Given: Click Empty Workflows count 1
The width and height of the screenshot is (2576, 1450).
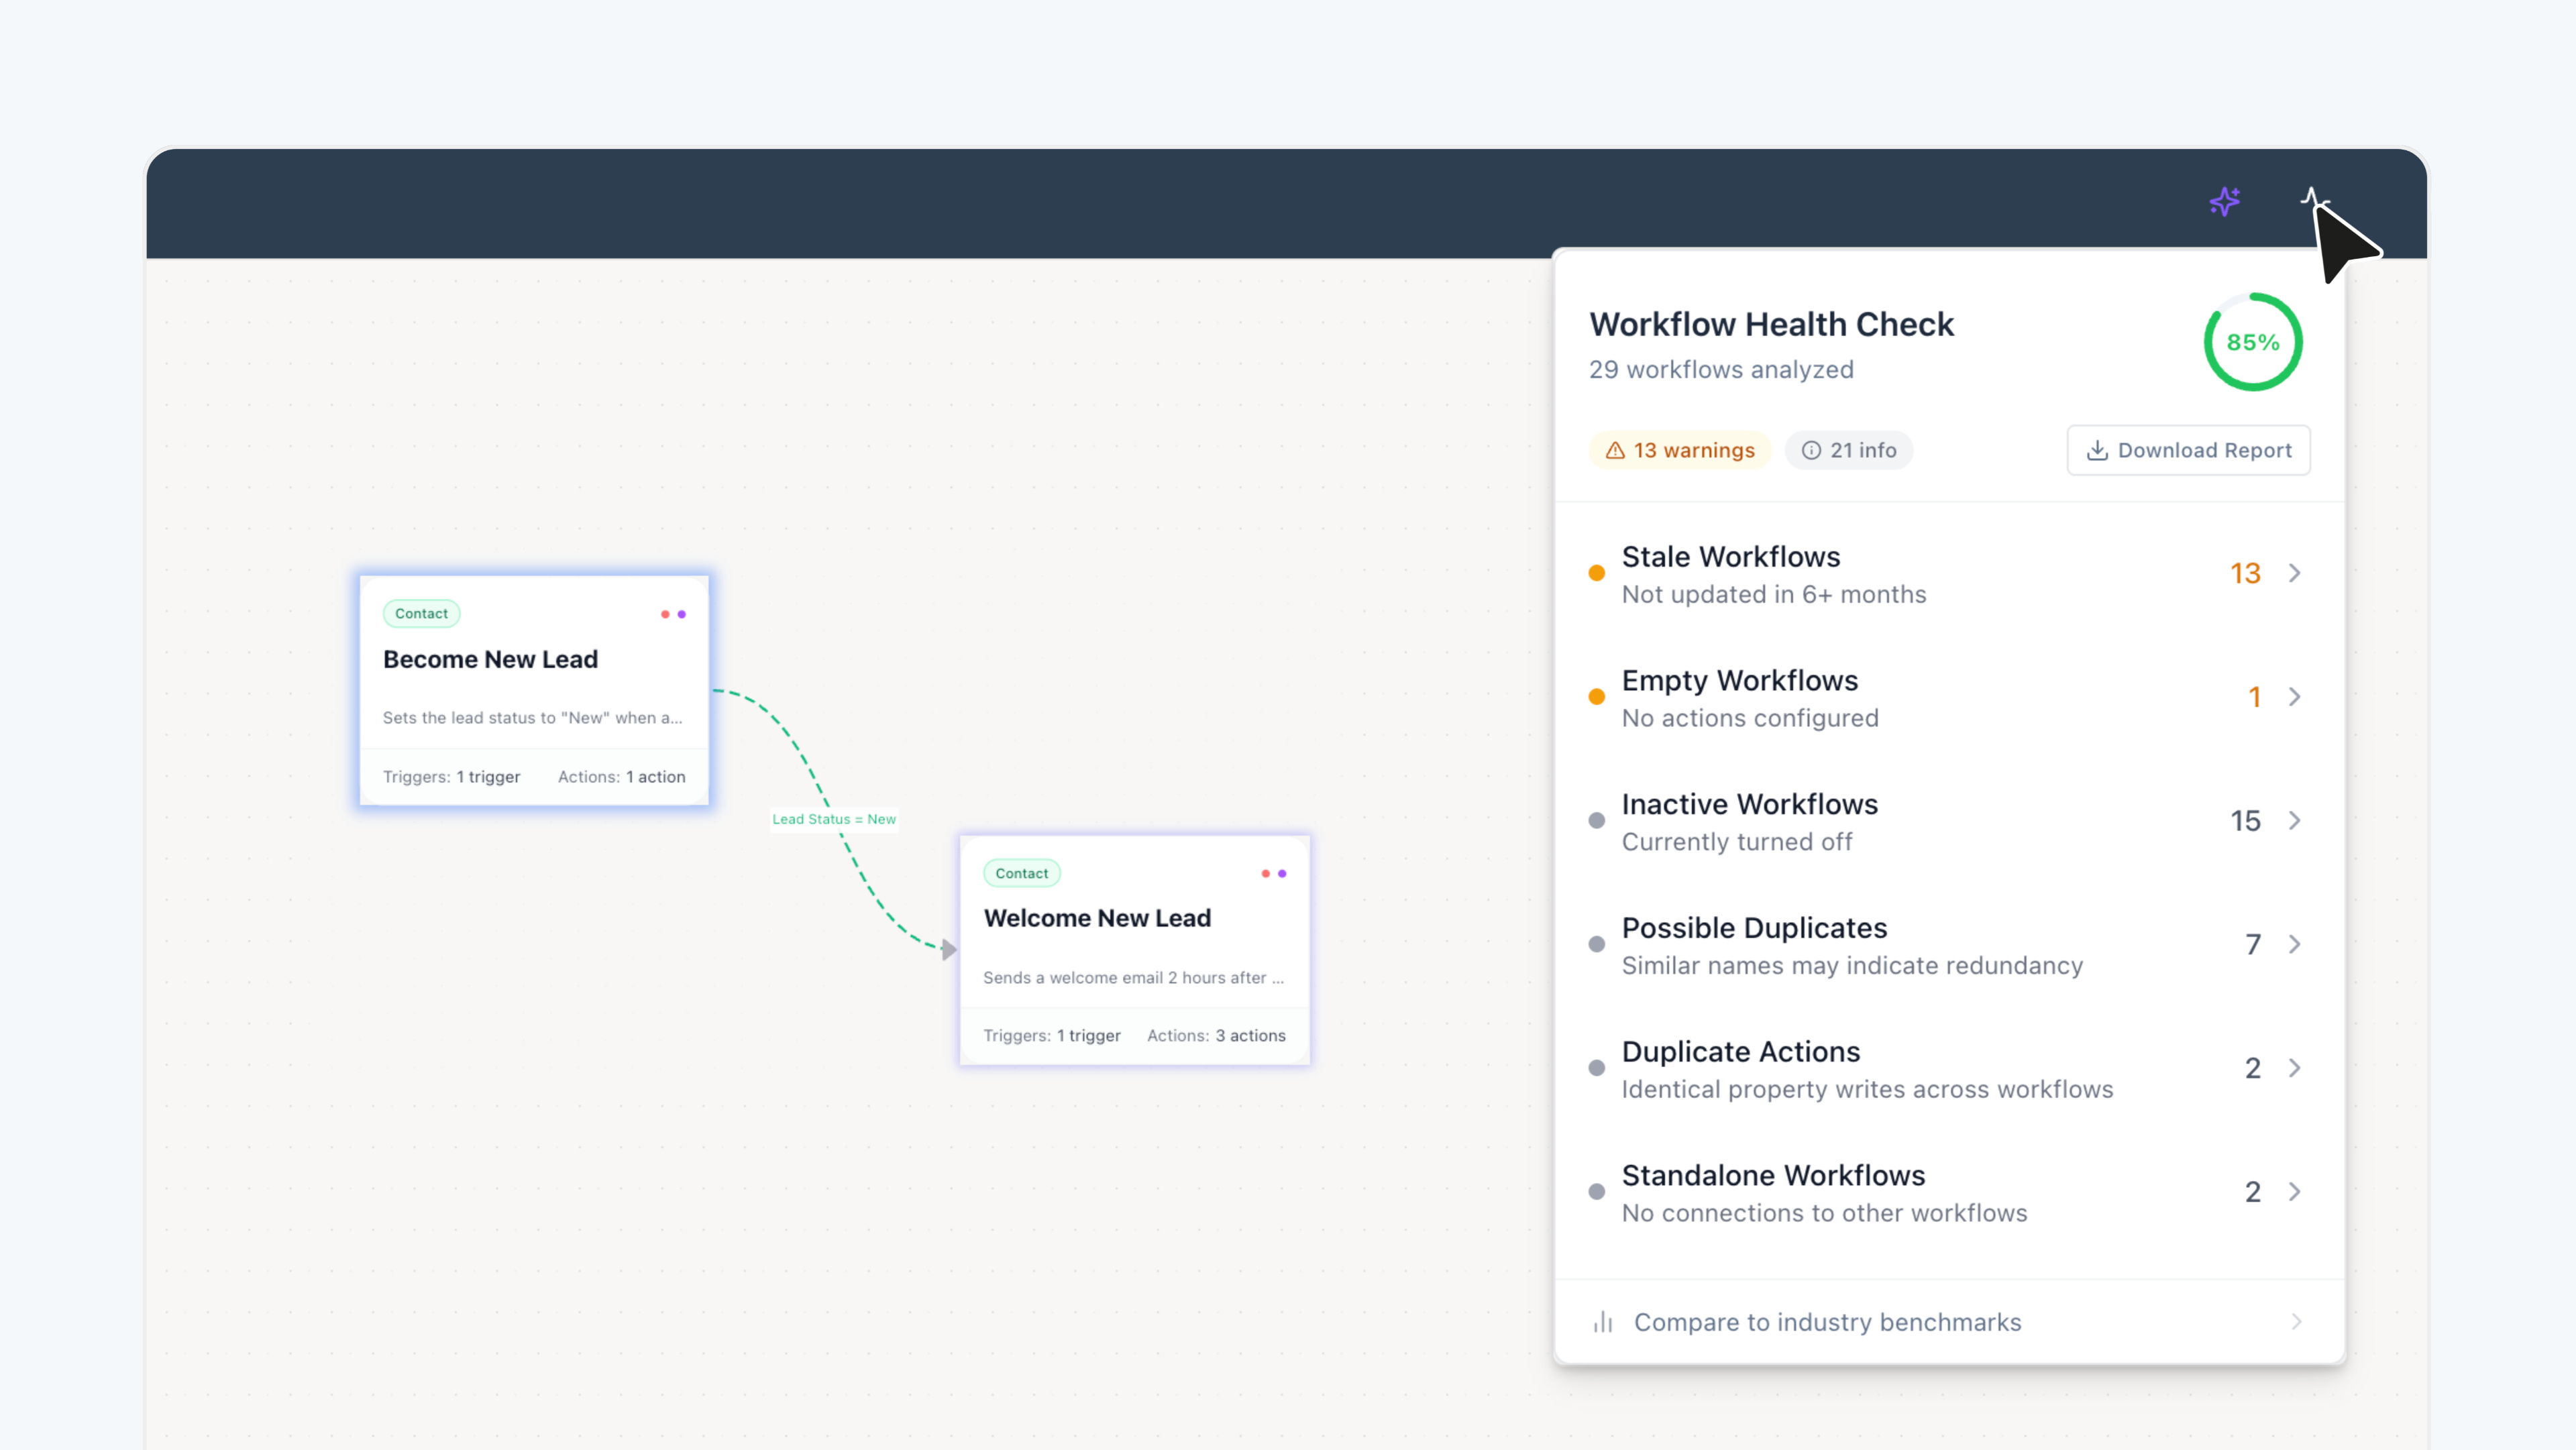Looking at the screenshot, I should click(2254, 697).
